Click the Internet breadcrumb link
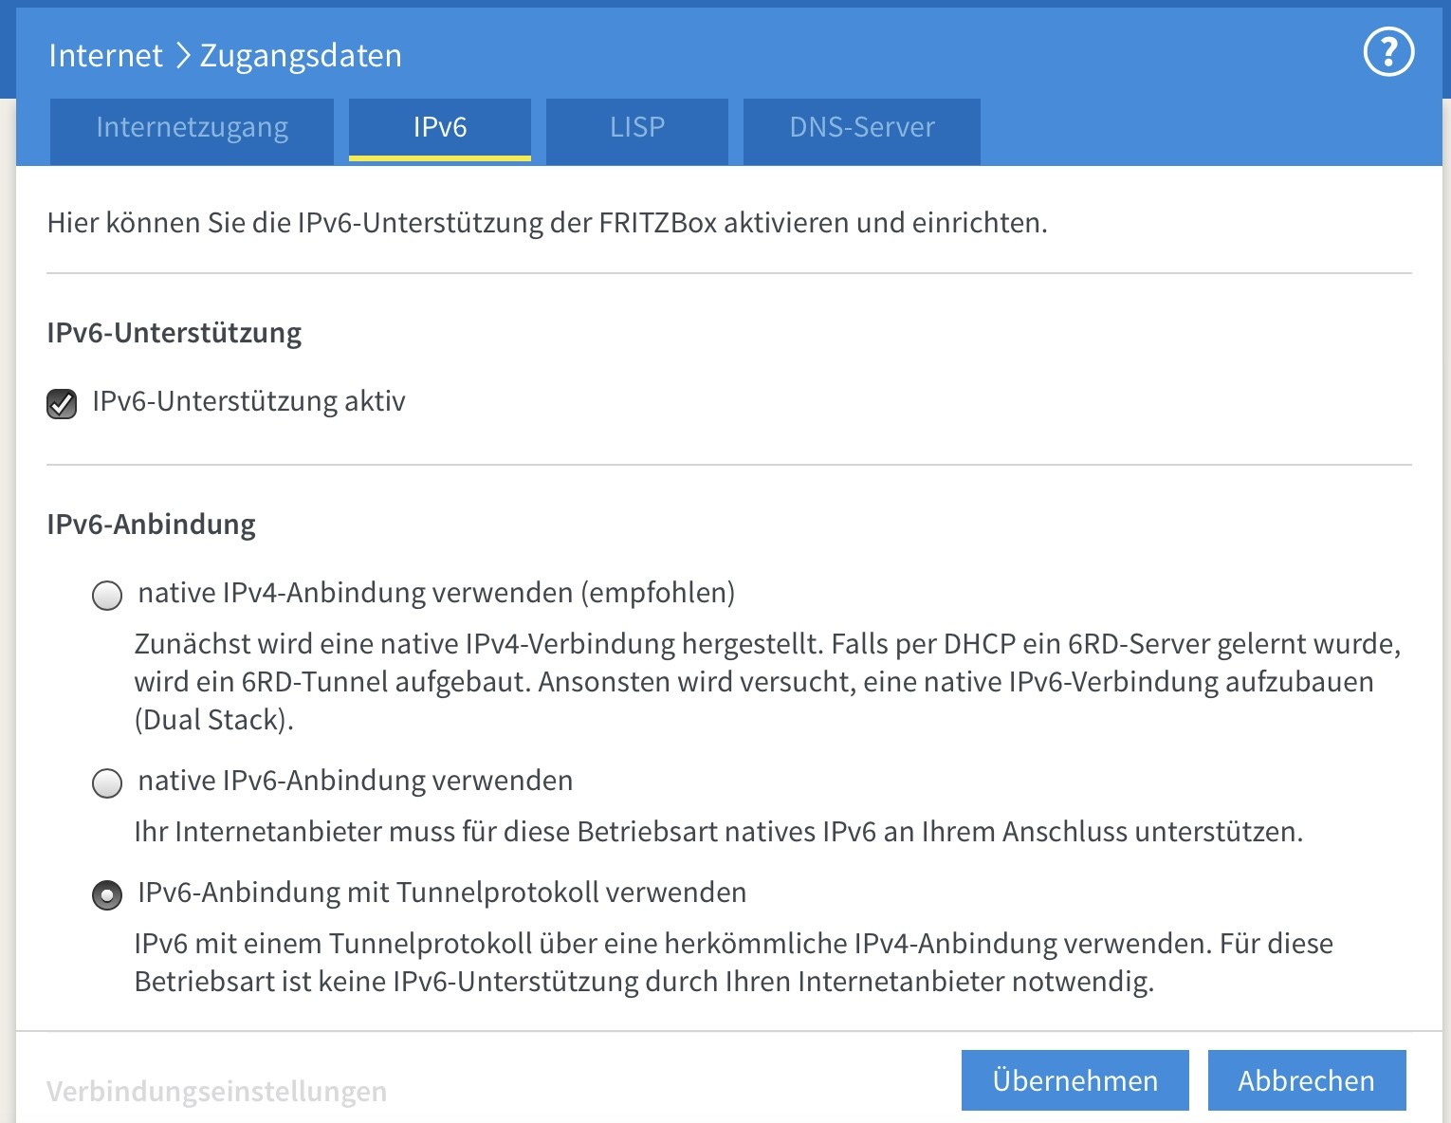 pos(105,56)
